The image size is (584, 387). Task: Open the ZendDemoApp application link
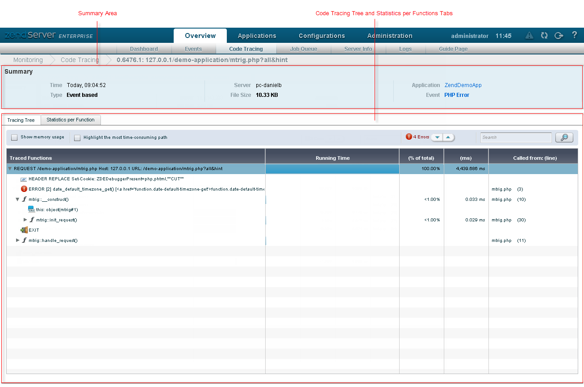point(463,85)
